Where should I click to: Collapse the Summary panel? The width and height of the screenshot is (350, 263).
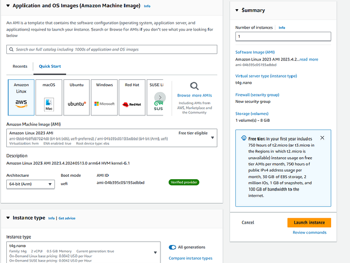point(237,10)
